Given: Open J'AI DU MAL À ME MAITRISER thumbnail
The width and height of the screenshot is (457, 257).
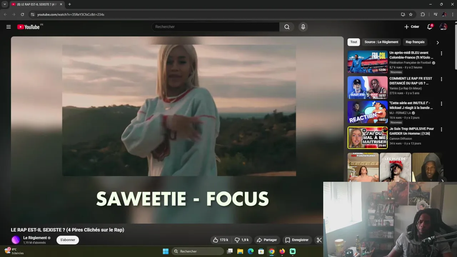Looking at the screenshot, I should [x=367, y=138].
